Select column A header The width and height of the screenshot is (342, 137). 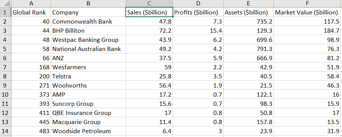[31, 4]
